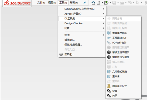Click the 转 icon for 文件格式转换
The width and height of the screenshot is (147, 100).
tap(109, 72)
